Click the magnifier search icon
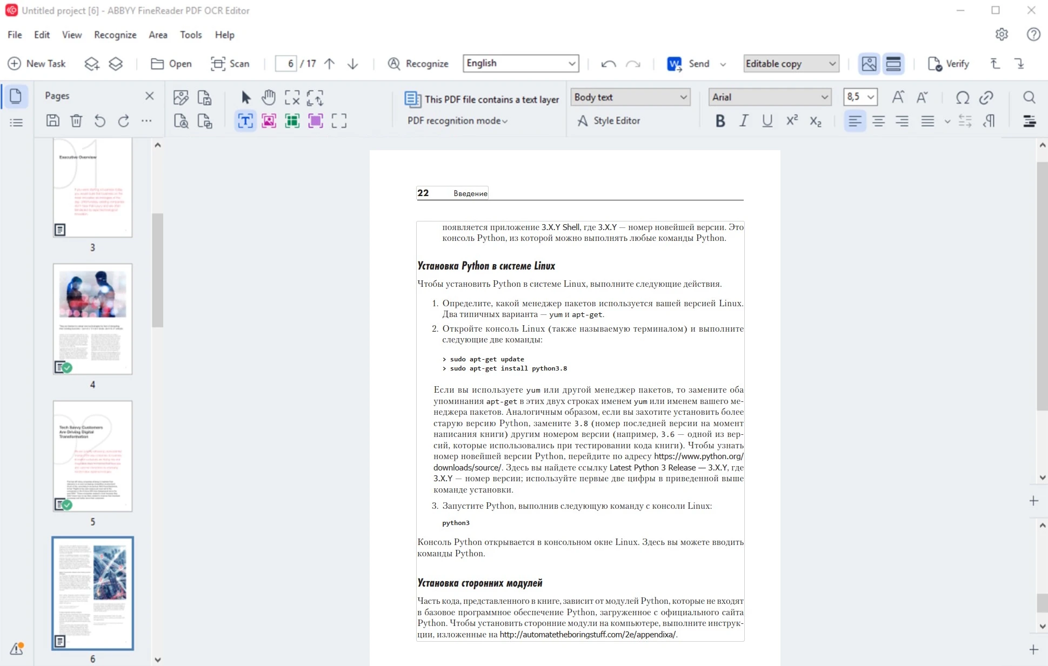 [x=1029, y=97]
